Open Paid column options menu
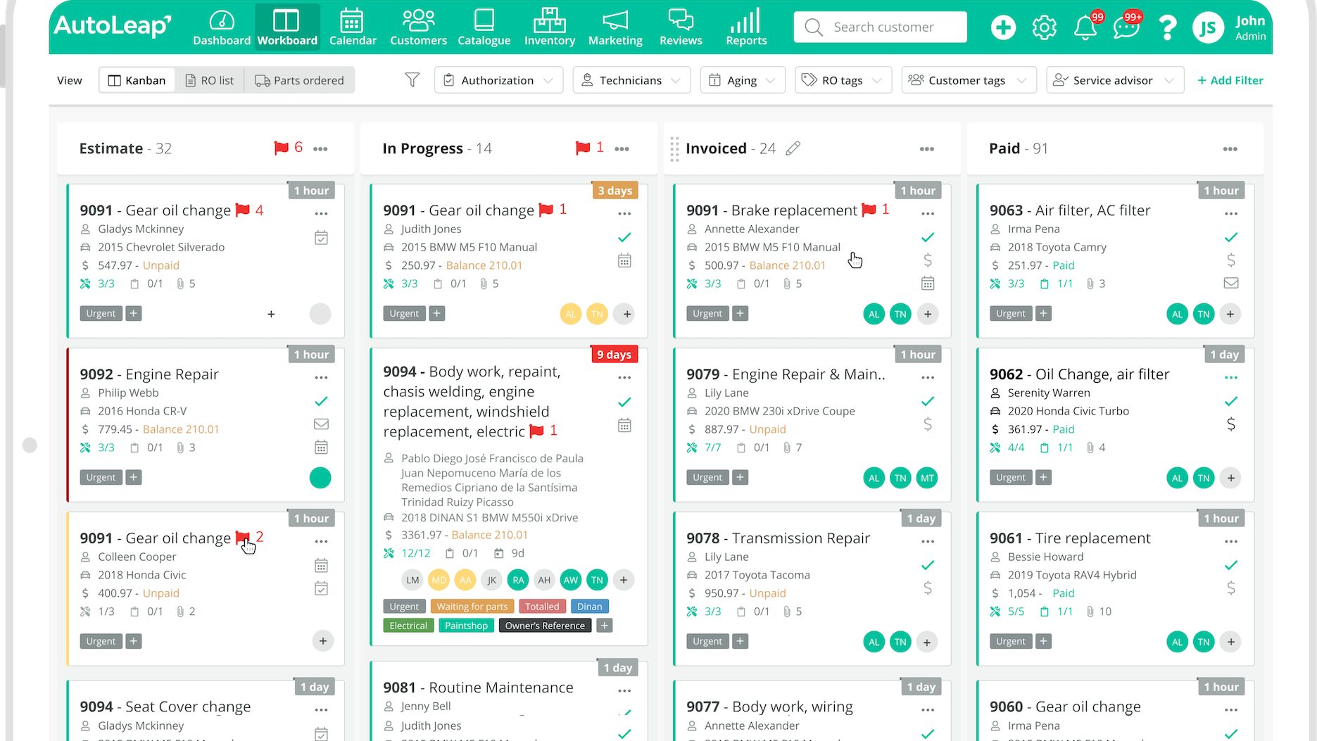 [x=1230, y=148]
